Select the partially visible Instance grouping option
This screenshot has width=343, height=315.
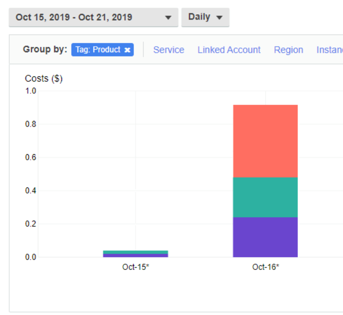(x=330, y=50)
